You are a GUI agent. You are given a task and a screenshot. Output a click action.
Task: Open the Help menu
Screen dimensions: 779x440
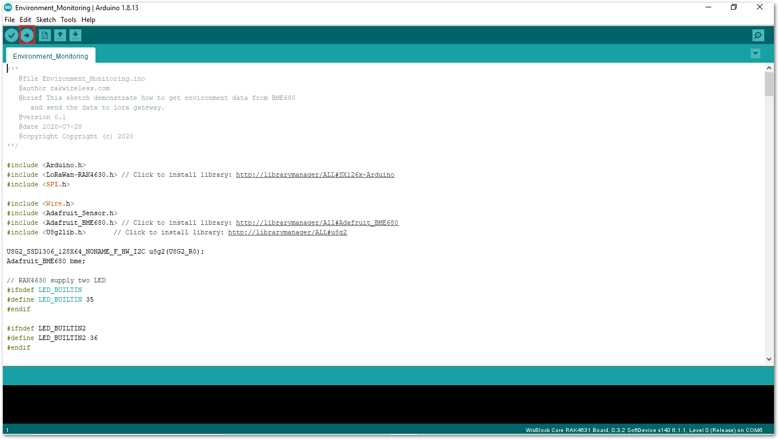88,20
